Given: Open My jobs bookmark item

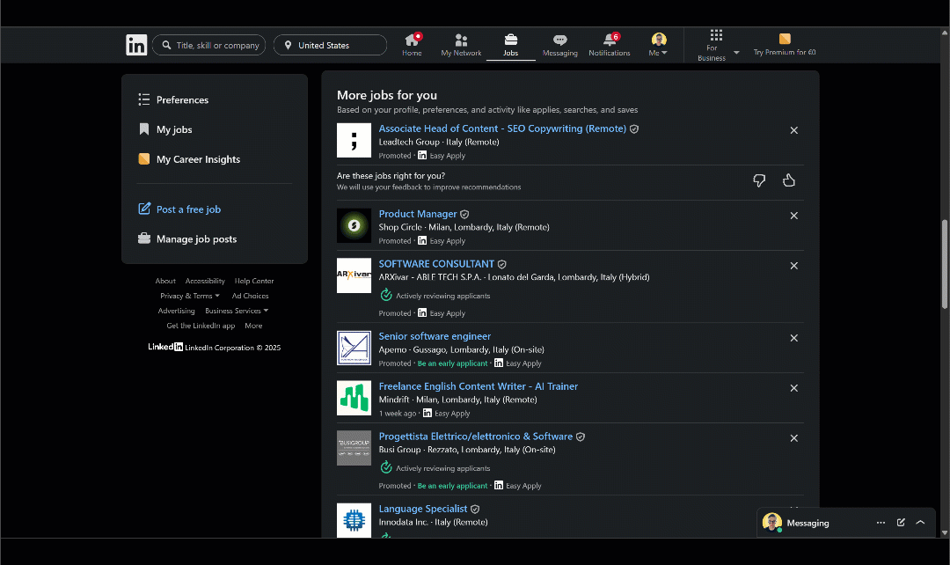Looking at the screenshot, I should coord(165,129).
